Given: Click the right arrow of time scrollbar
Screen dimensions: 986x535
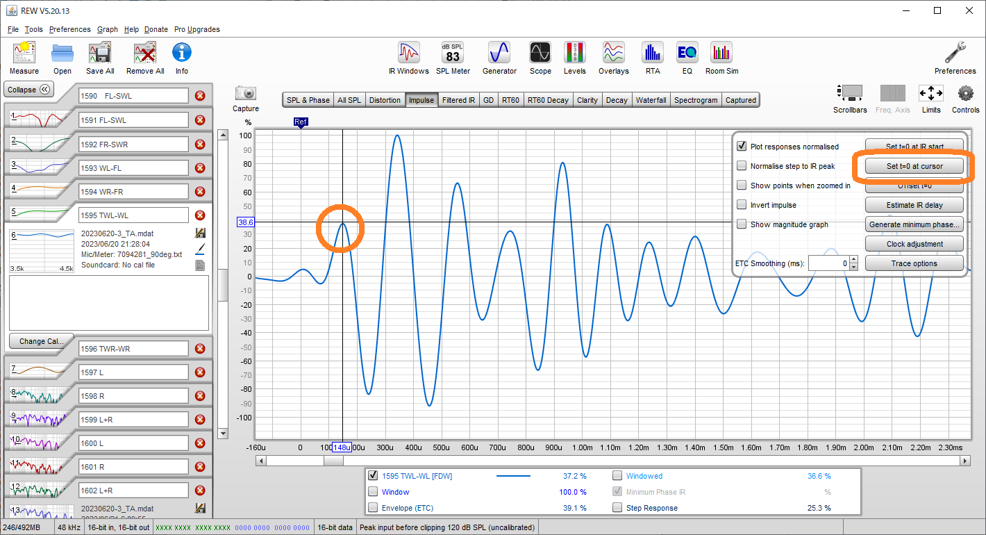Looking at the screenshot, I should [964, 461].
